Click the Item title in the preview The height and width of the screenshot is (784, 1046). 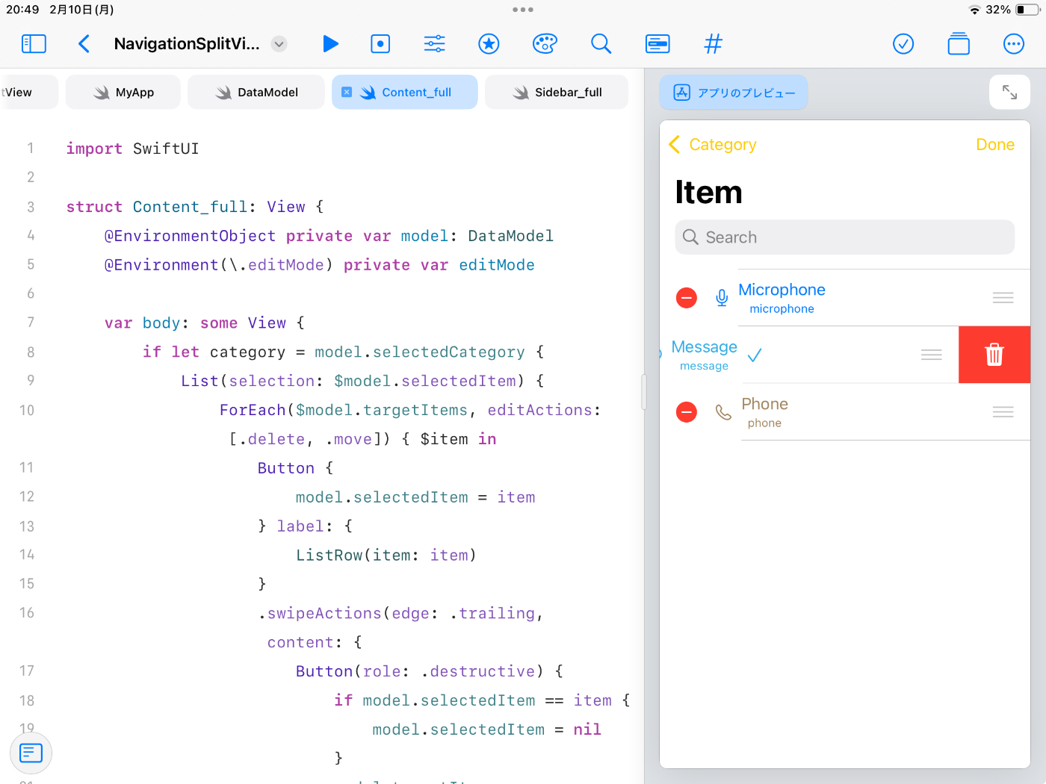tap(708, 192)
